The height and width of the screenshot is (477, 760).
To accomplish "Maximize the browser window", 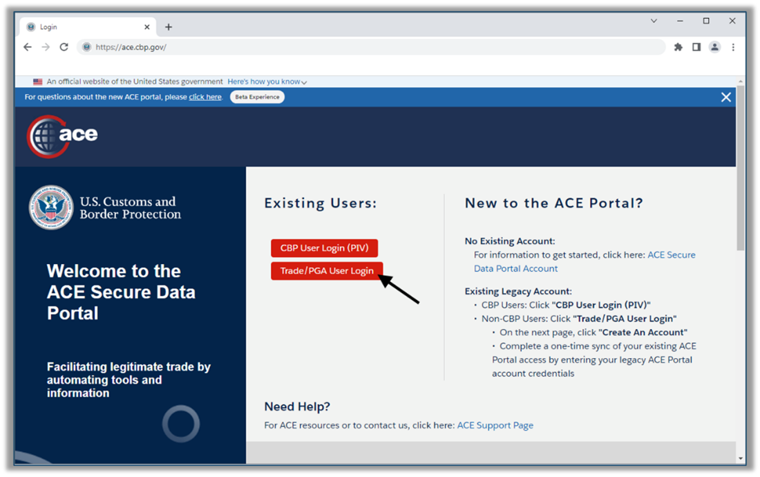I will [x=706, y=21].
